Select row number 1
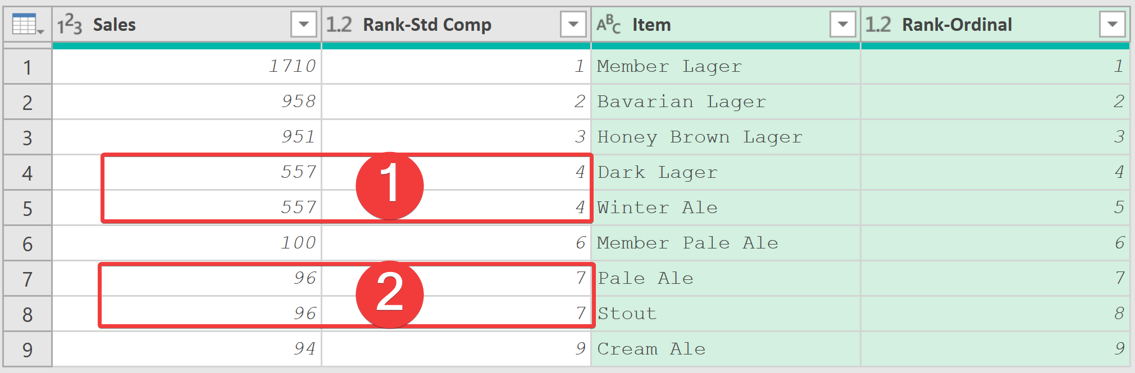Screen dimensions: 1135x373 pos(28,67)
